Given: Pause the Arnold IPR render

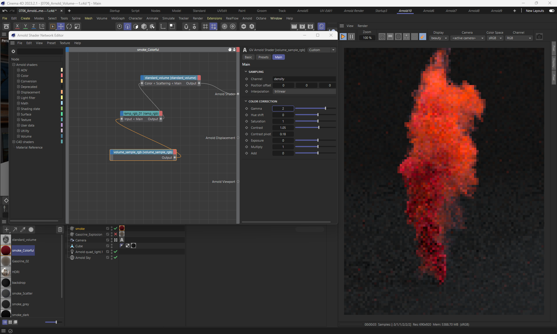Looking at the screenshot, I should (x=351, y=37).
